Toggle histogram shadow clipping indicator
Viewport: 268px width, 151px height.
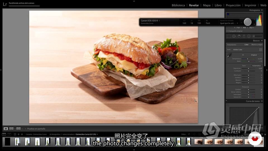tap(228, 14)
